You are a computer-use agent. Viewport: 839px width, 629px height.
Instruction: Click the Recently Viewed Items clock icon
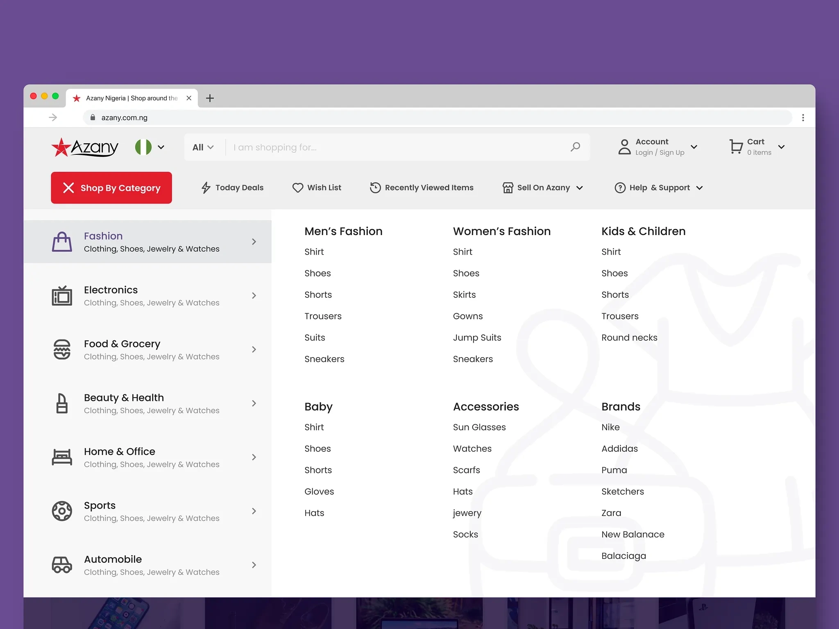(375, 188)
